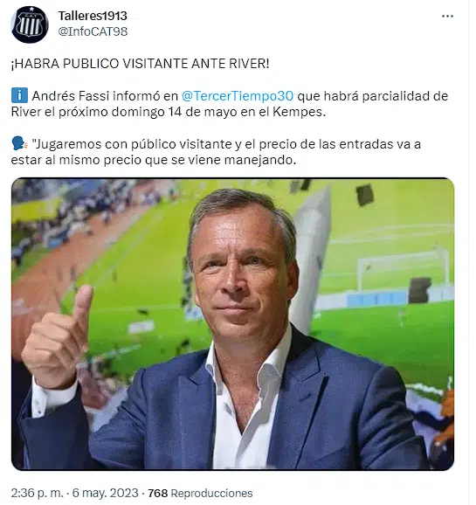Click the thumbs-up hand in the photo
The width and height of the screenshot is (476, 505).
[x=58, y=338]
